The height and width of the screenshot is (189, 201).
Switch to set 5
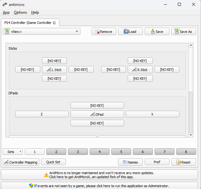[121, 152]
